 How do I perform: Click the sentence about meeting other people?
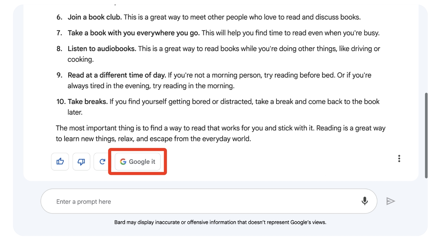242,17
